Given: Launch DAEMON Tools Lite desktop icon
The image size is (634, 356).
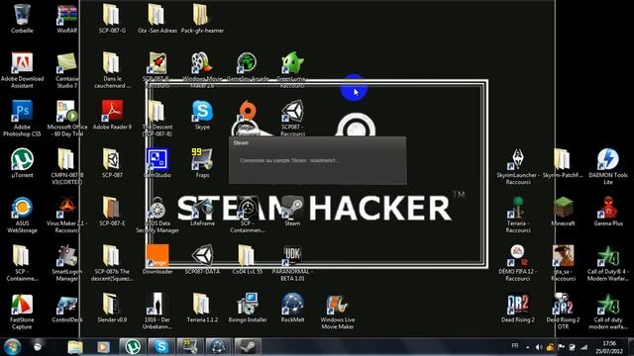Looking at the screenshot, I should pyautogui.click(x=608, y=166).
